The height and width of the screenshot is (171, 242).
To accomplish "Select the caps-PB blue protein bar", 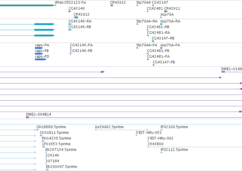I will 39,54.
